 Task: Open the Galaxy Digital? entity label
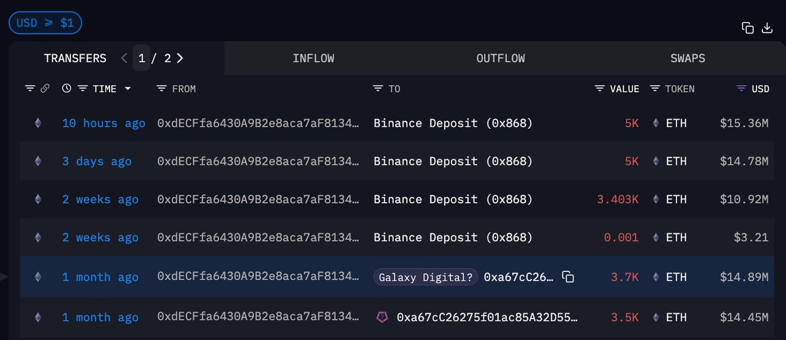[x=425, y=277]
